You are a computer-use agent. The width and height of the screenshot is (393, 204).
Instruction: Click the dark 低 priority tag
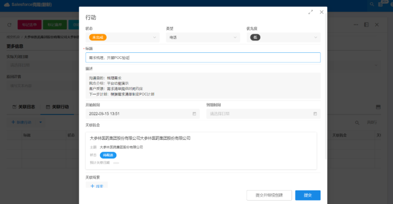point(255,38)
